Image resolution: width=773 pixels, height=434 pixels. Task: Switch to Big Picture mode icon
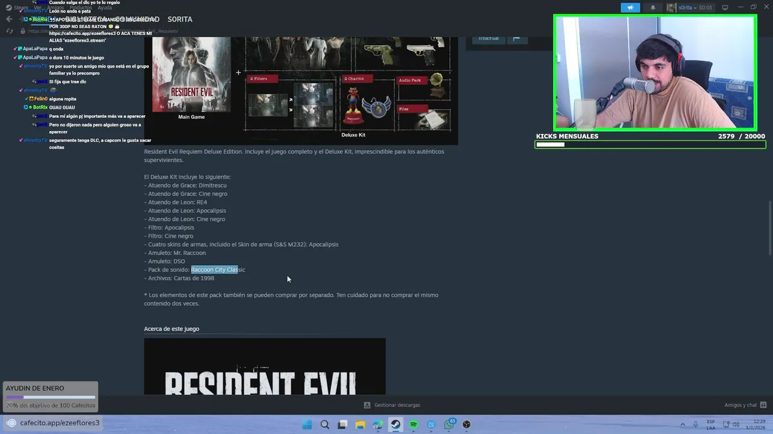tap(725, 8)
